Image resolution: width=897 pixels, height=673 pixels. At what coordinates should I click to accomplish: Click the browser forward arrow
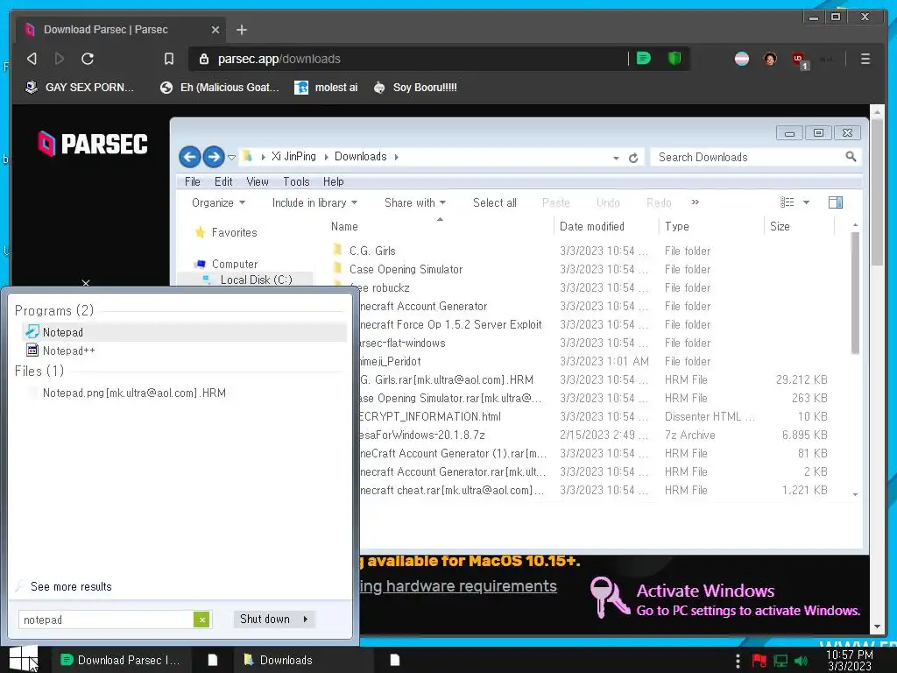(x=60, y=59)
